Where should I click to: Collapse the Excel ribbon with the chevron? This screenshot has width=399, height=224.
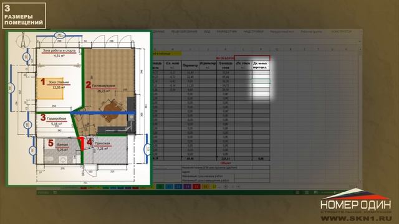click(x=360, y=41)
